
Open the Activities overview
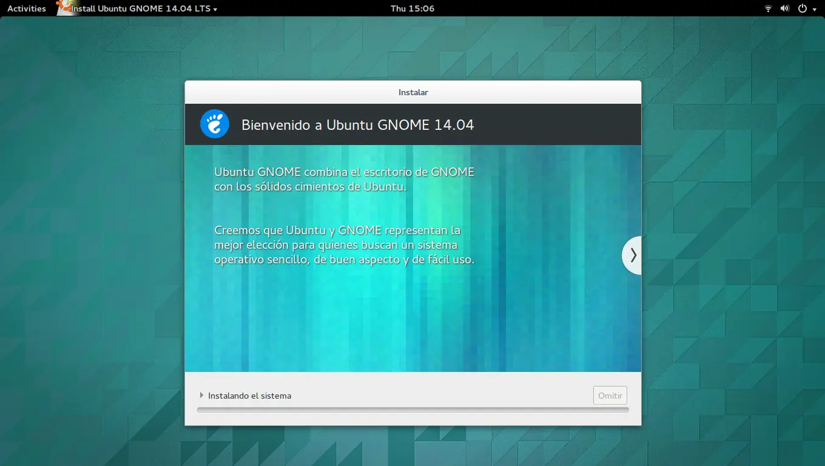[27, 8]
